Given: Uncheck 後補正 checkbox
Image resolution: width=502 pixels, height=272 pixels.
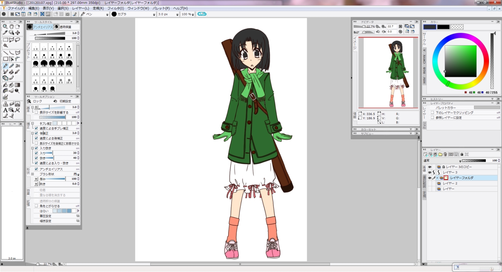Looking at the screenshot, I should pyautogui.click(x=36, y=133).
